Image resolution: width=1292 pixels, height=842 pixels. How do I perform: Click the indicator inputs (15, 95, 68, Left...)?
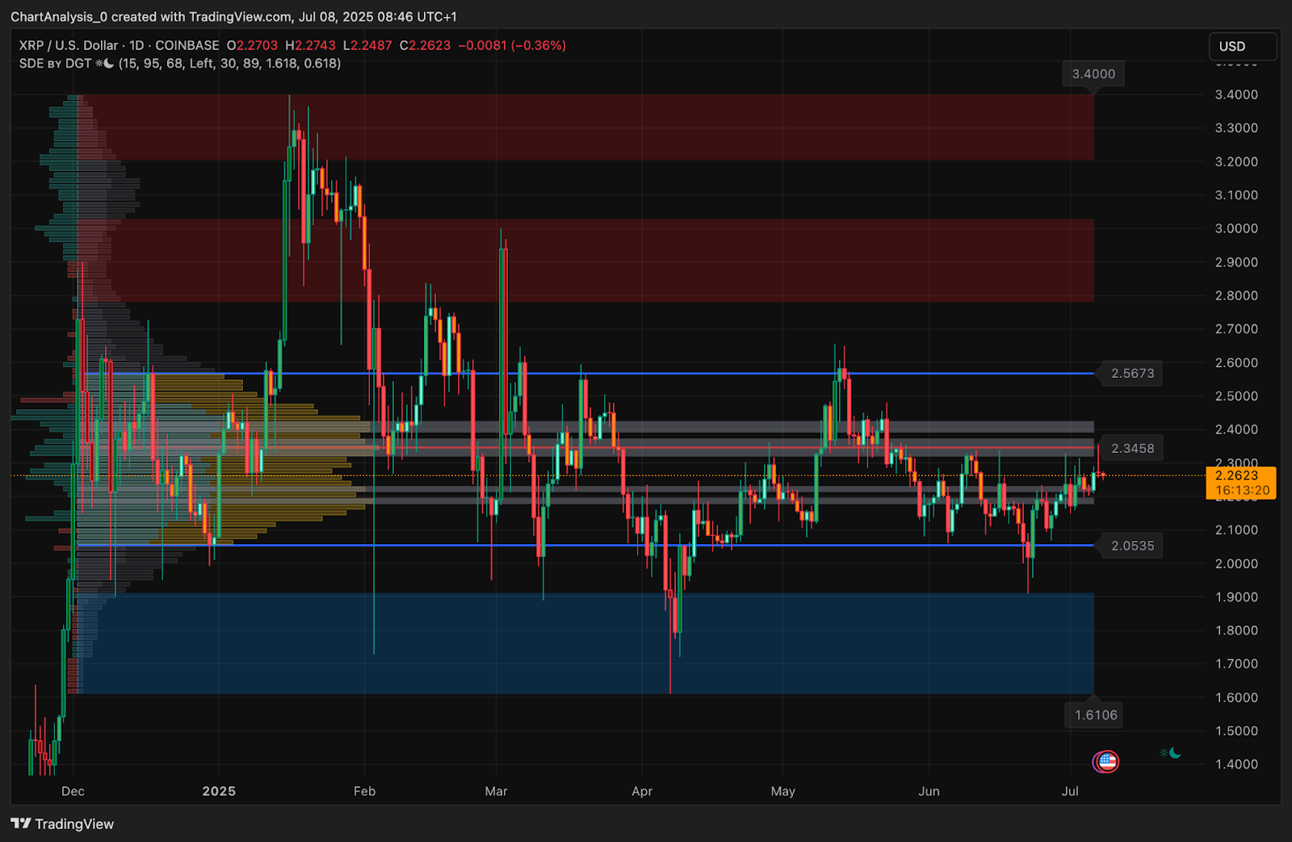point(230,63)
